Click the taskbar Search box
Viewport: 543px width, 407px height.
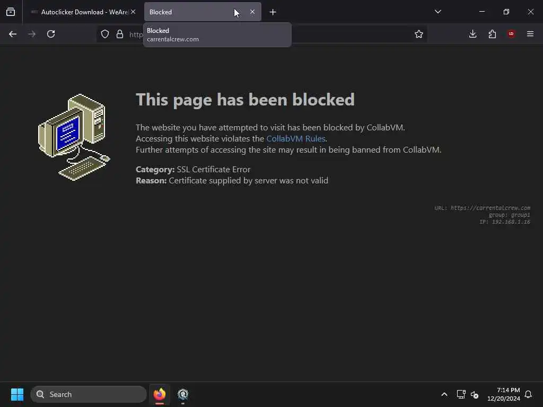pyautogui.click(x=89, y=394)
